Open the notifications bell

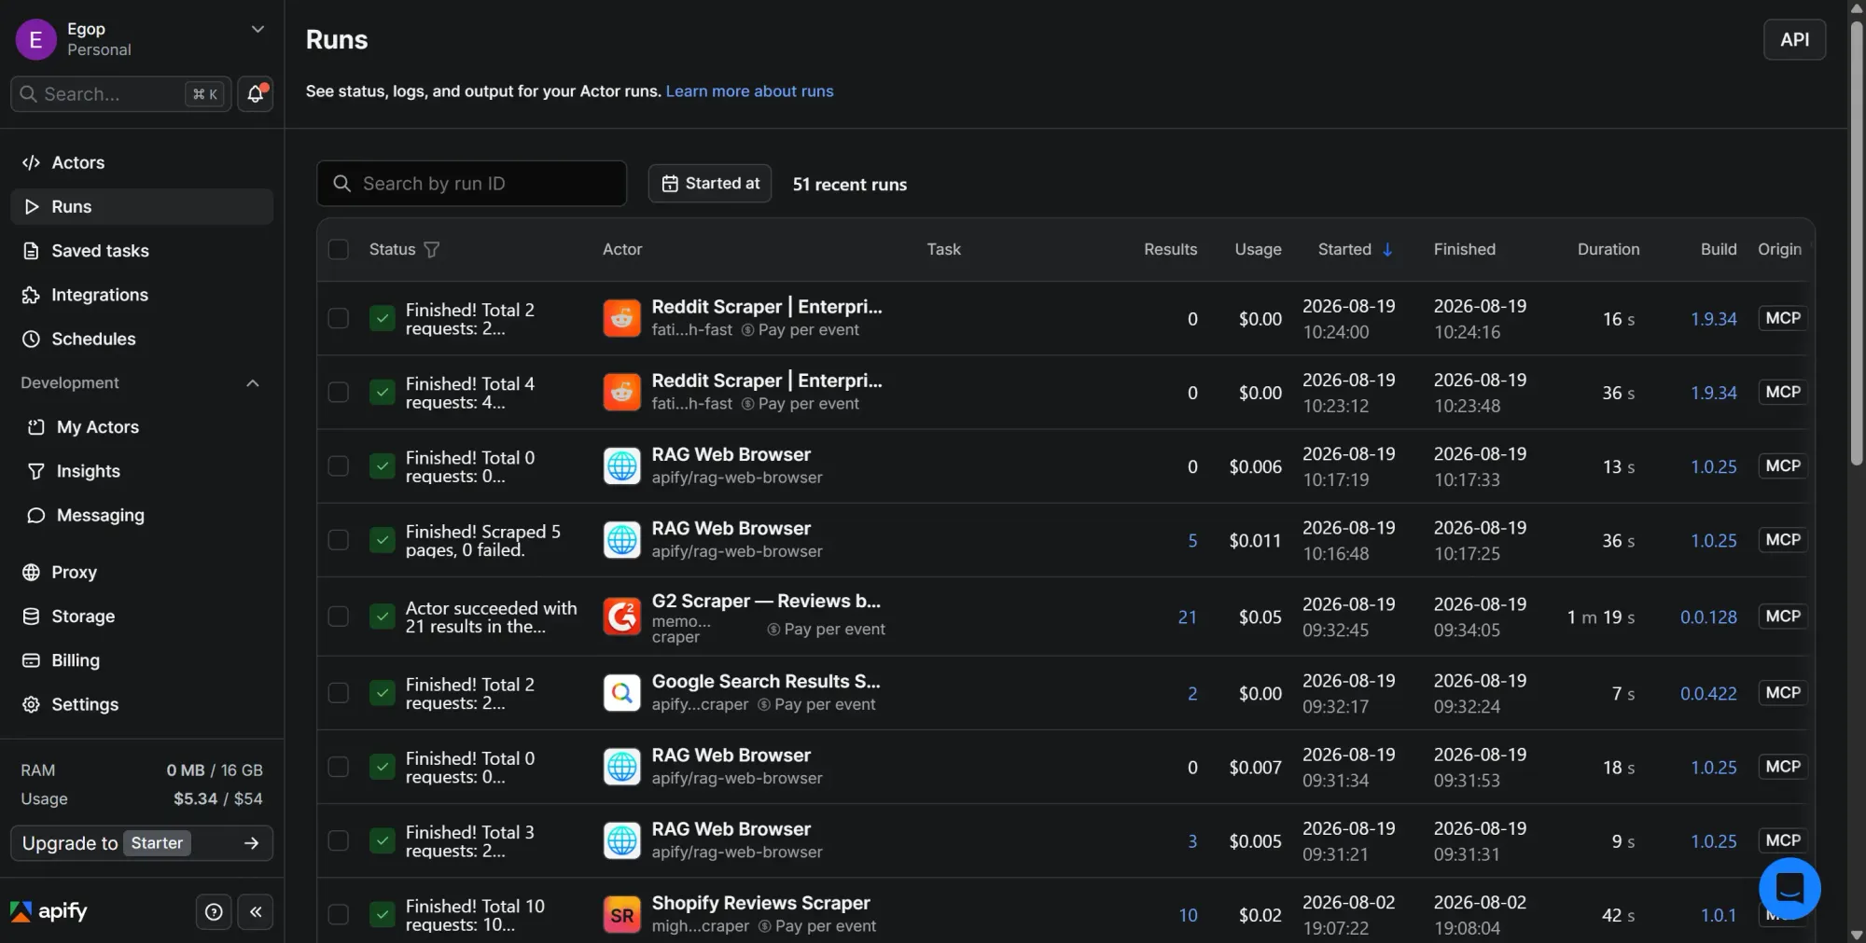255,93
